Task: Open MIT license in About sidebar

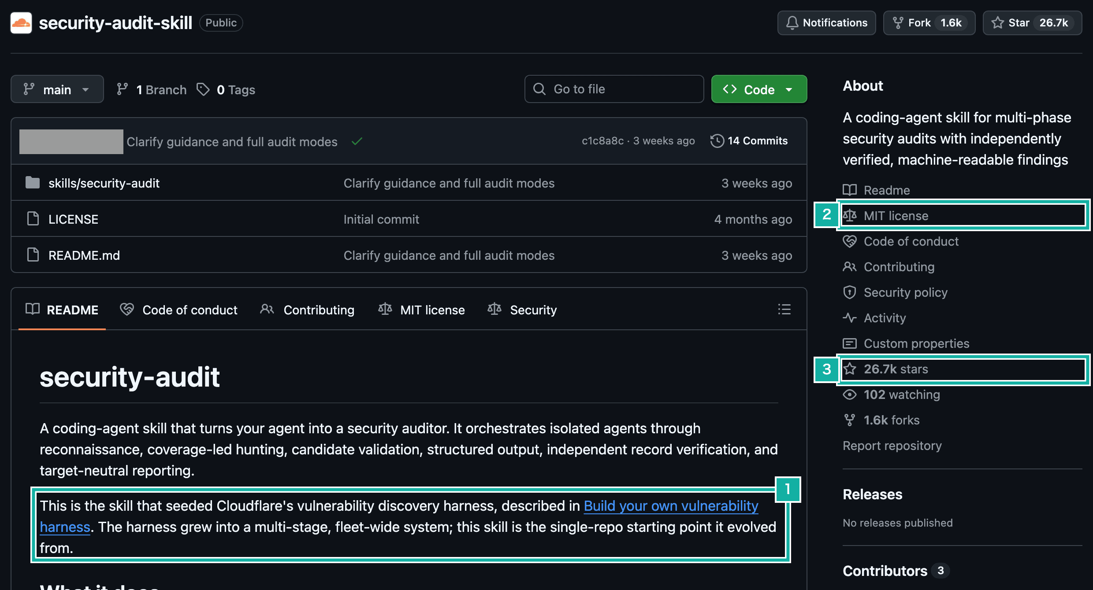Action: point(885,216)
